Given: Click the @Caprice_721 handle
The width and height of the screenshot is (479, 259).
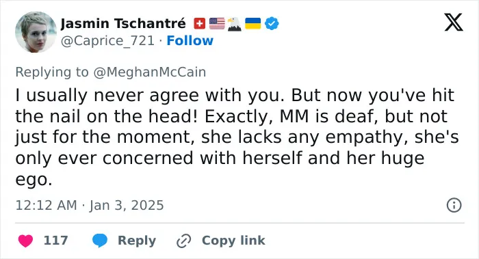Looking at the screenshot, I should (107, 41).
